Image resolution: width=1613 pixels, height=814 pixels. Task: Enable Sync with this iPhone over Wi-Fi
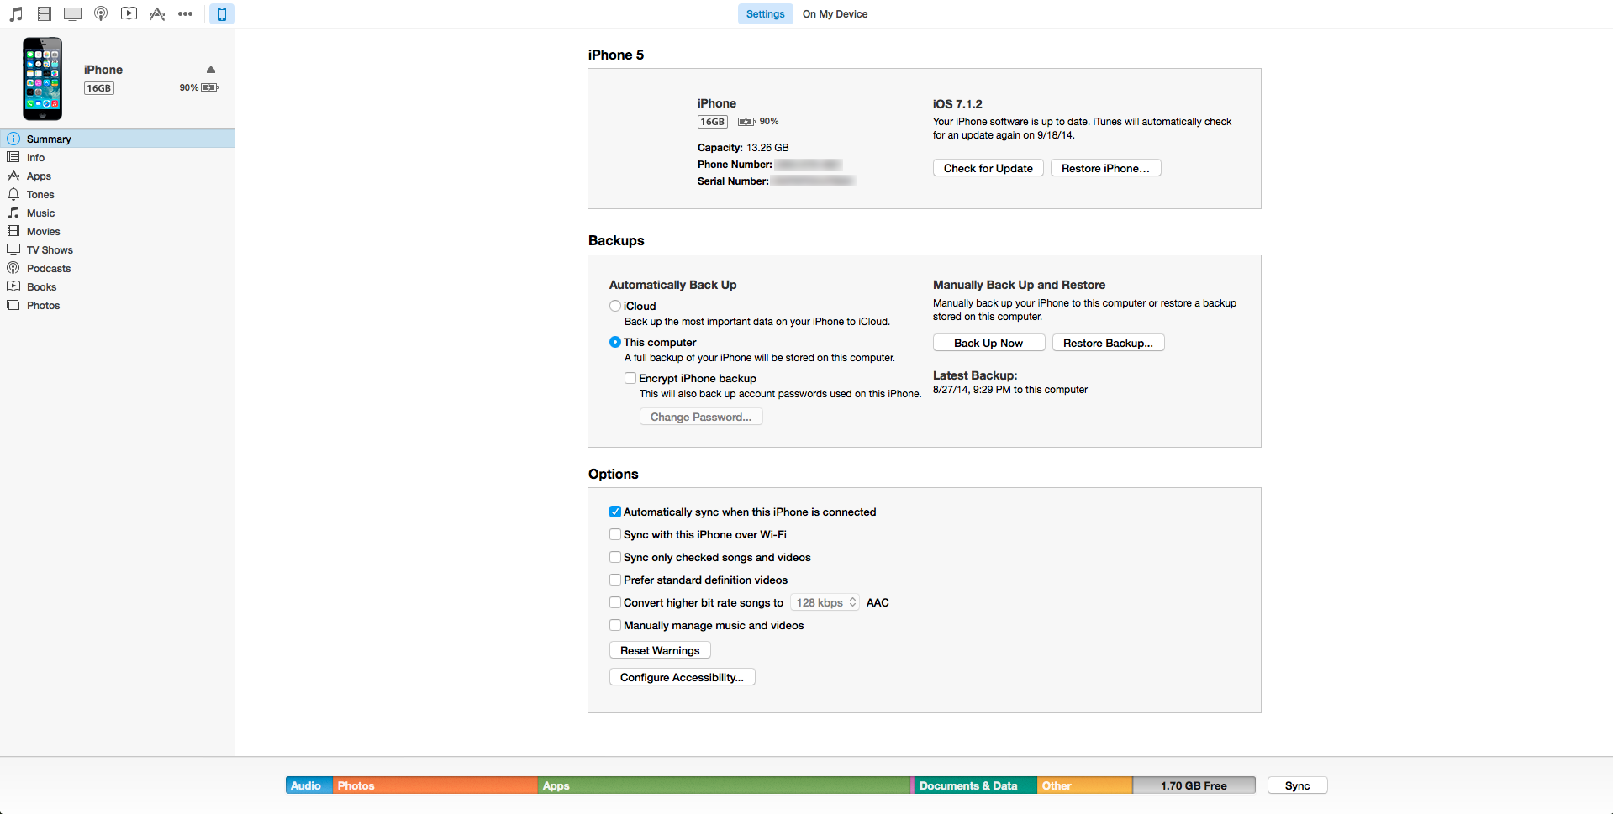click(615, 534)
